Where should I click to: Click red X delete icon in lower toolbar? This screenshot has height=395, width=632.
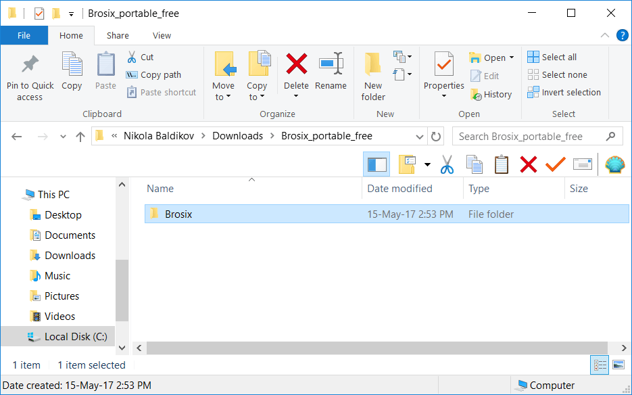pos(529,164)
